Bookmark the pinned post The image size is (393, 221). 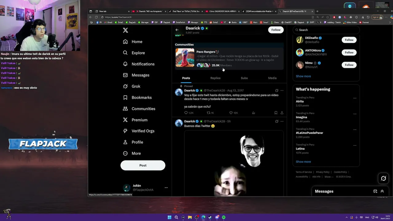[276, 113]
